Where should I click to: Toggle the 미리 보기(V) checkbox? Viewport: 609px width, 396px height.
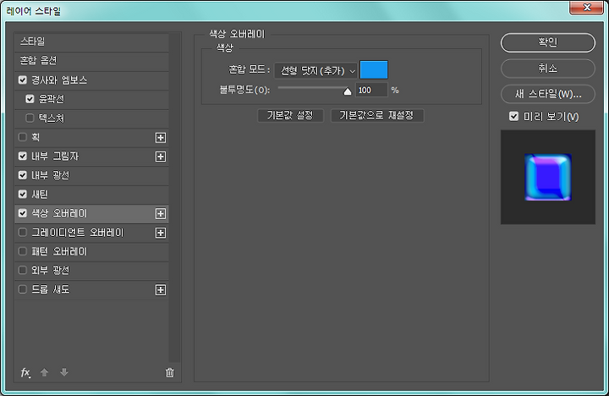point(514,117)
